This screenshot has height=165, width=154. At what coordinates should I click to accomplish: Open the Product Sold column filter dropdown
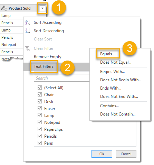point(42,8)
